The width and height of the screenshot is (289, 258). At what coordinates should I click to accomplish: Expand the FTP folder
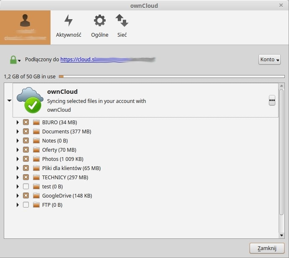tap(18, 205)
